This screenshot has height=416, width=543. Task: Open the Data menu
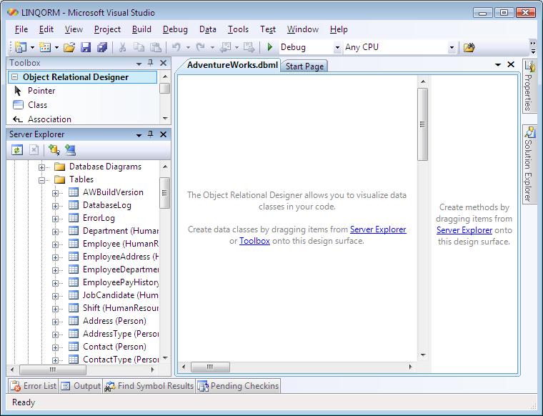coord(208,29)
